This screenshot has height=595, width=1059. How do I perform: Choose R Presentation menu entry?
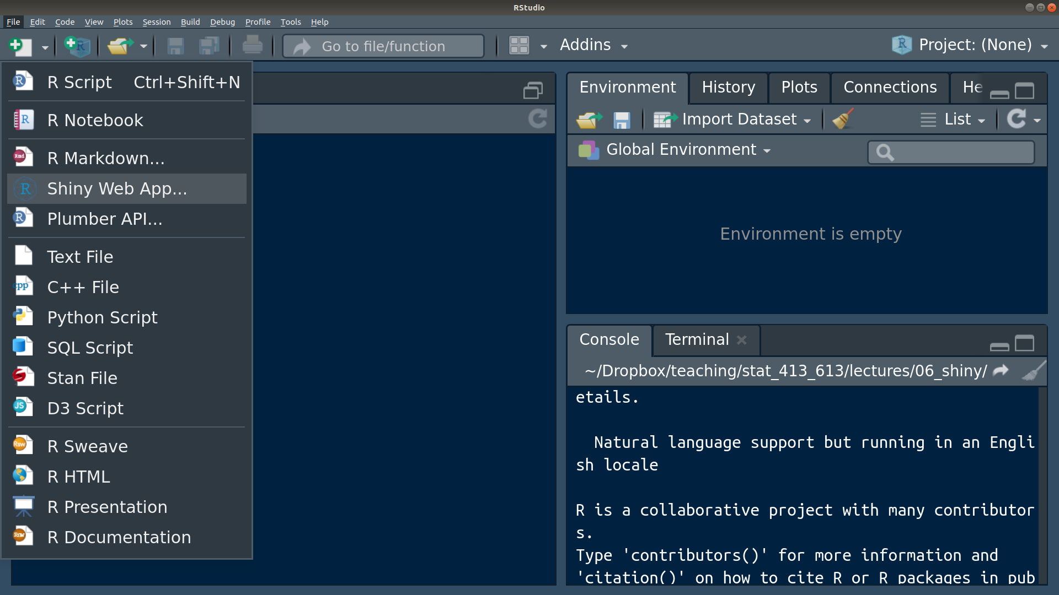pyautogui.click(x=127, y=507)
